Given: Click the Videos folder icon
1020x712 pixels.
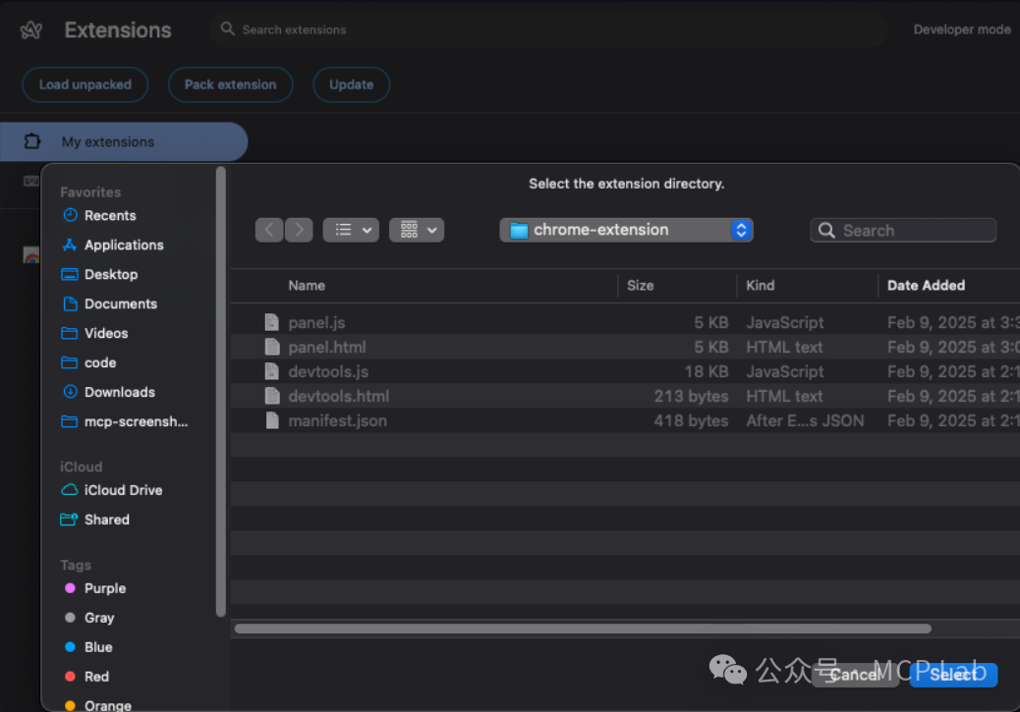Looking at the screenshot, I should (x=69, y=333).
